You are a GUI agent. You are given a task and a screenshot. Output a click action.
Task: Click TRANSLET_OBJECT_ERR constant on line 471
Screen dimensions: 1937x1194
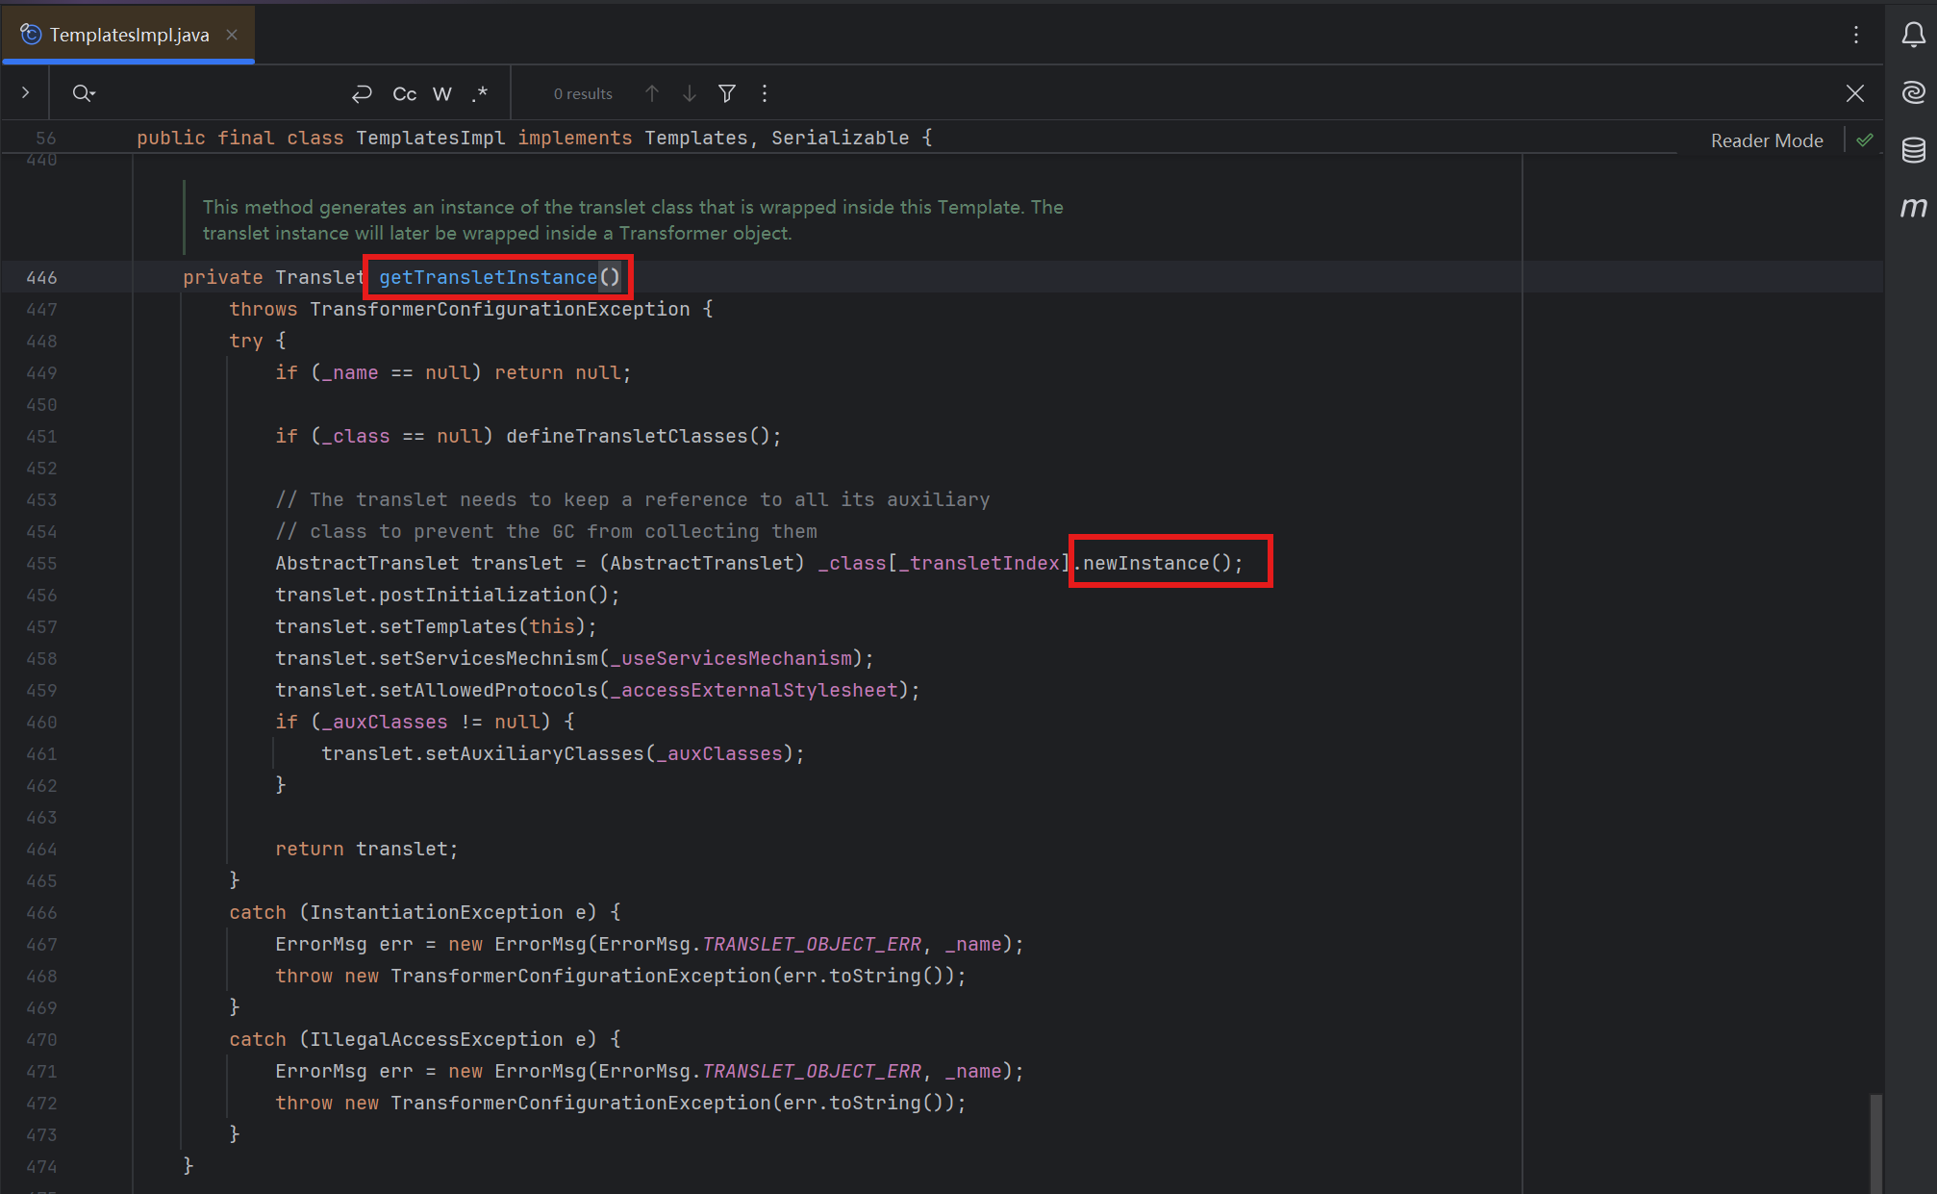[812, 1071]
